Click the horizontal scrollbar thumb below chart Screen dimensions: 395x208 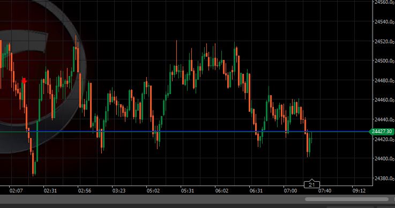tap(347, 199)
